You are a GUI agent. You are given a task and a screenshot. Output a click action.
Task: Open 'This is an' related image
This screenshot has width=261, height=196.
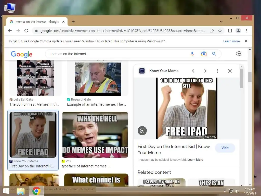click(x=211, y=182)
